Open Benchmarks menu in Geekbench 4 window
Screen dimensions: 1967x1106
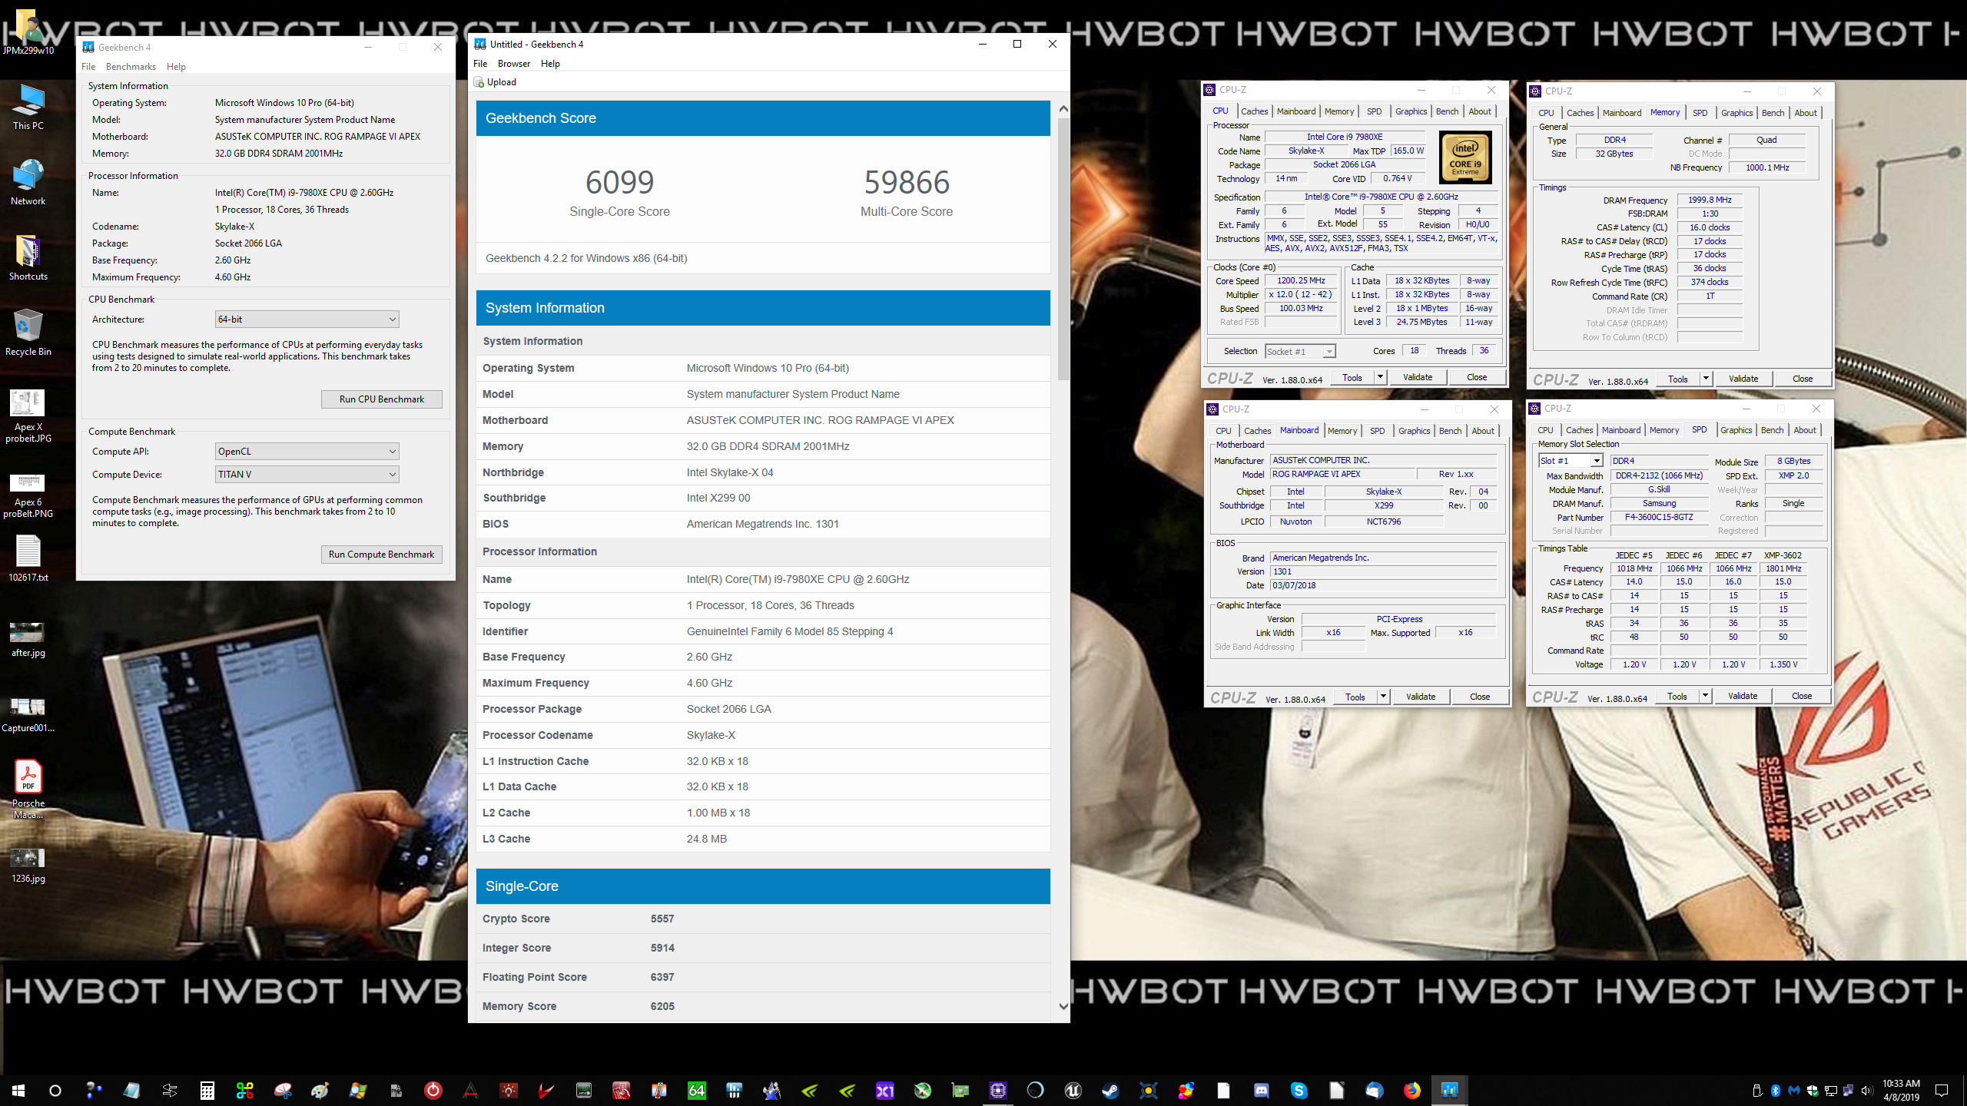(x=131, y=67)
